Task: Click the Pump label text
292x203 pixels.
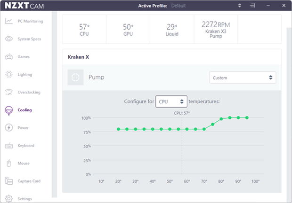Action: [96, 77]
